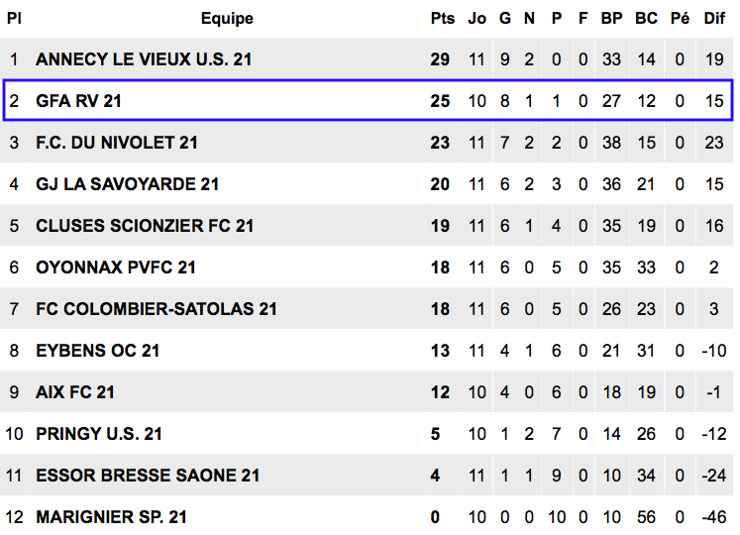This screenshot has width=740, height=535.
Task: Open EYBENS OC 21 team
Action: 98,351
